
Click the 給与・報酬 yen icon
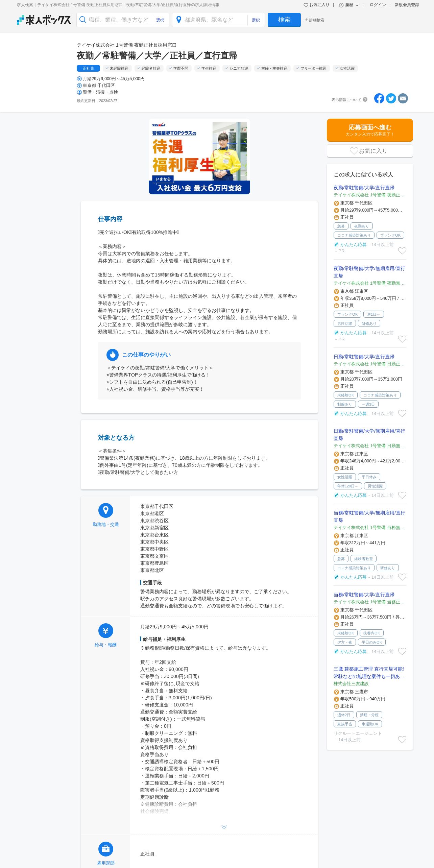pos(106,631)
